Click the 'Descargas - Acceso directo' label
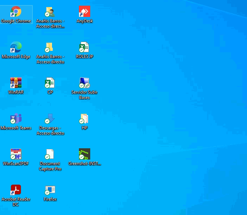Image resolution: width=247 pixels, height=215 pixels. click(50, 130)
